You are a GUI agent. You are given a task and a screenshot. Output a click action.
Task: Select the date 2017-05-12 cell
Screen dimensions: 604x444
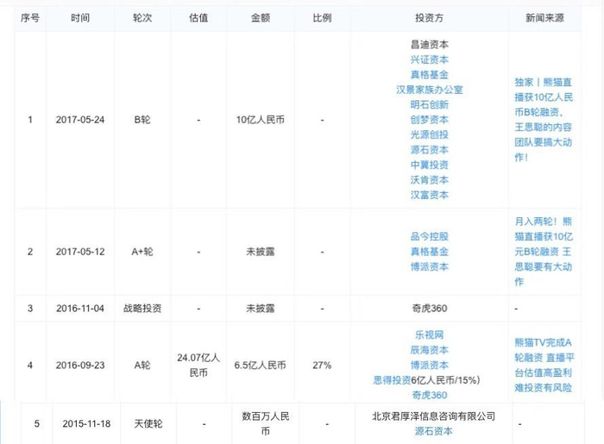click(80, 252)
